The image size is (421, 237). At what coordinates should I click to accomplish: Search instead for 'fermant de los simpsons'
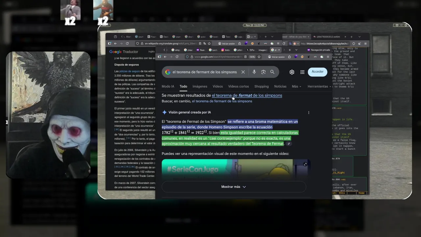point(222,101)
